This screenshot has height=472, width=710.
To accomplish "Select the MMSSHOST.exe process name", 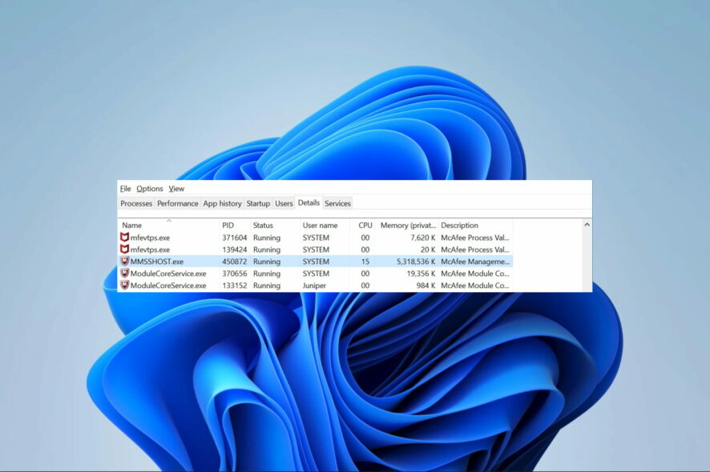I will [157, 262].
